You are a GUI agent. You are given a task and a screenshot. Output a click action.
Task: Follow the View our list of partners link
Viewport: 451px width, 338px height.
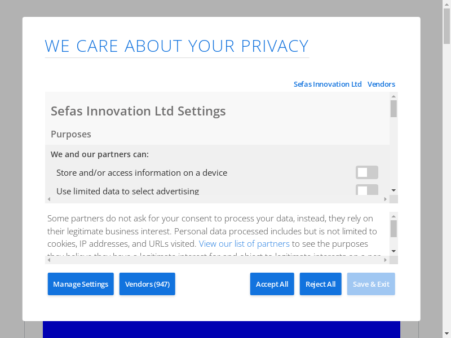[244, 243]
